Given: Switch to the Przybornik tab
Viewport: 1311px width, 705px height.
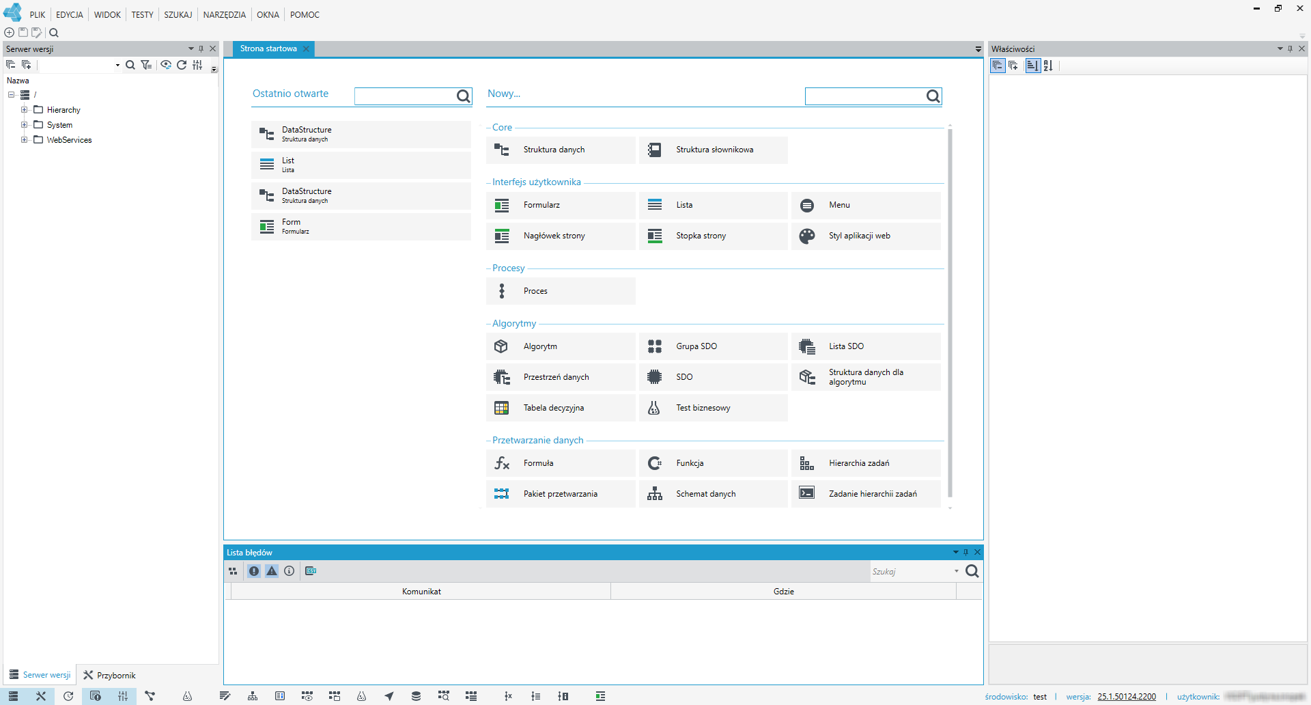Looking at the screenshot, I should coord(110,675).
